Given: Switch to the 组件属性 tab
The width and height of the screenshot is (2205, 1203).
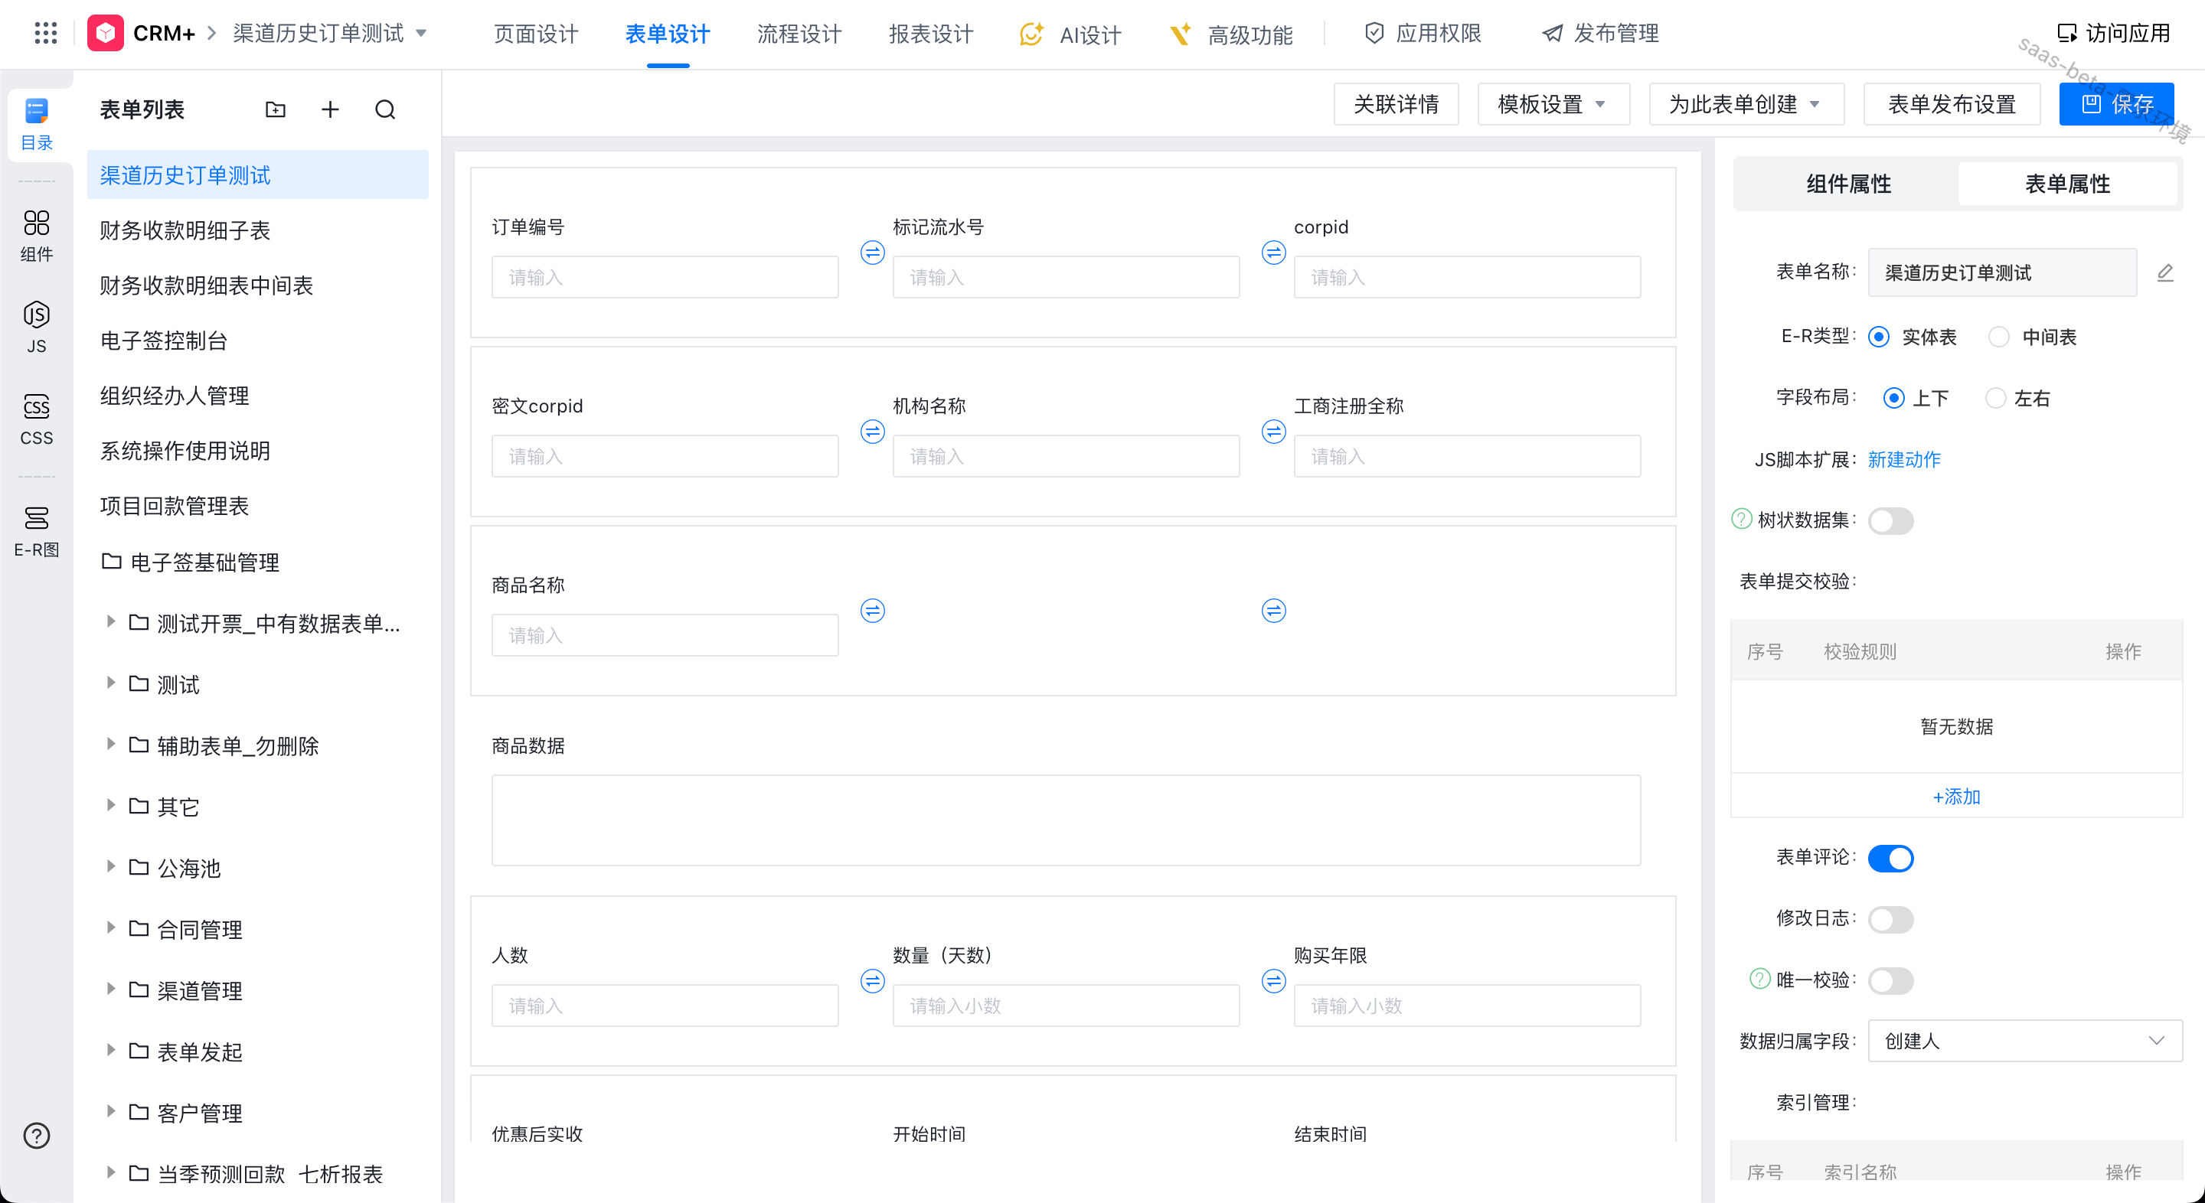Looking at the screenshot, I should click(x=1848, y=184).
